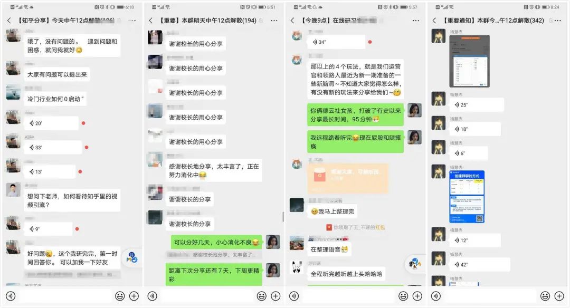The width and height of the screenshot is (570, 308).
Task: Open the emoji picker in the 342-member chat
Action: tap(545, 296)
